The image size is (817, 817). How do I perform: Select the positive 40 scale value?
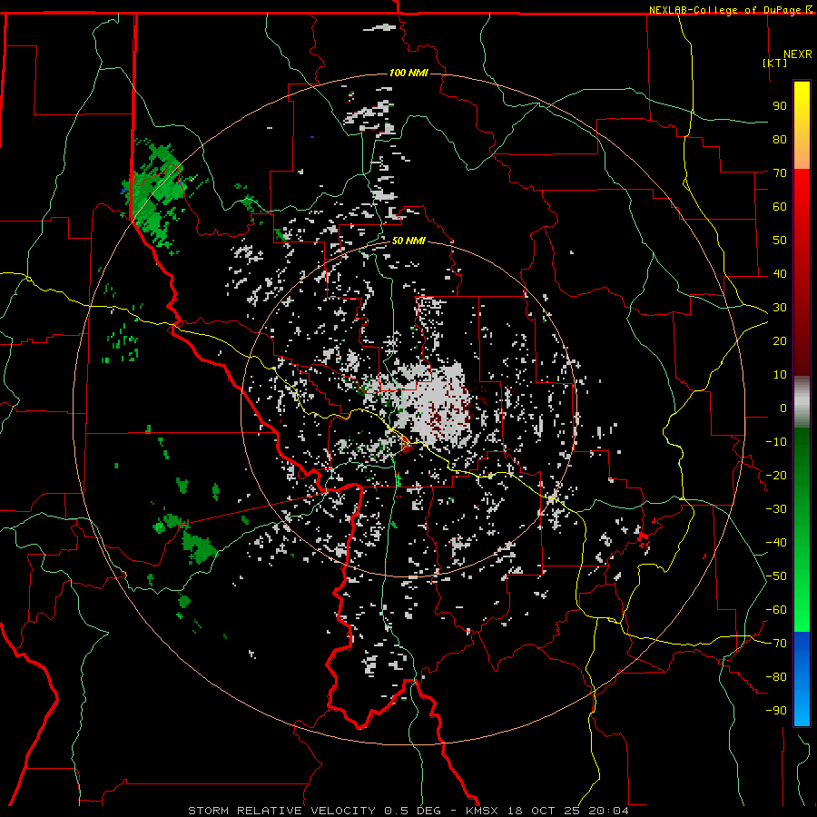tap(780, 274)
